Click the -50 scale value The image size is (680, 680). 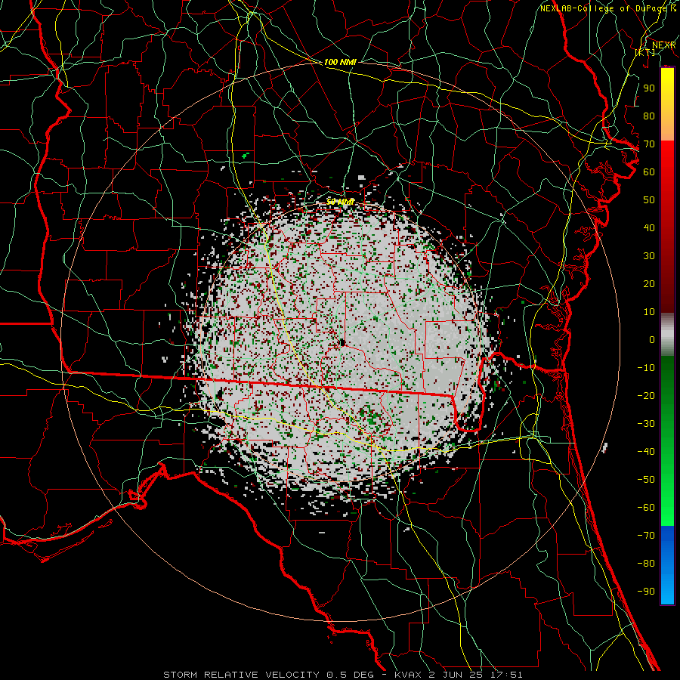coord(646,479)
